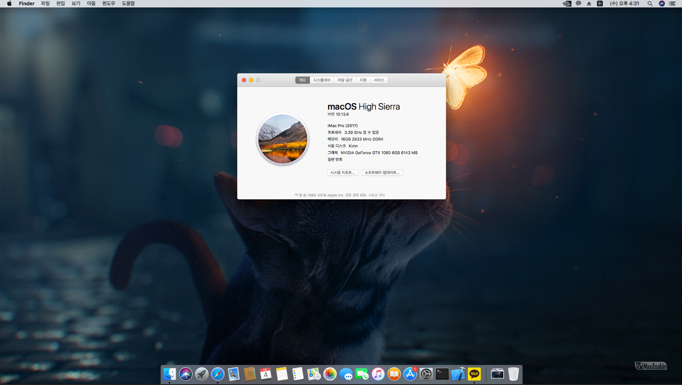Image resolution: width=682 pixels, height=385 pixels.
Task: Open Launchpad rocket icon in dock
Action: click(202, 374)
